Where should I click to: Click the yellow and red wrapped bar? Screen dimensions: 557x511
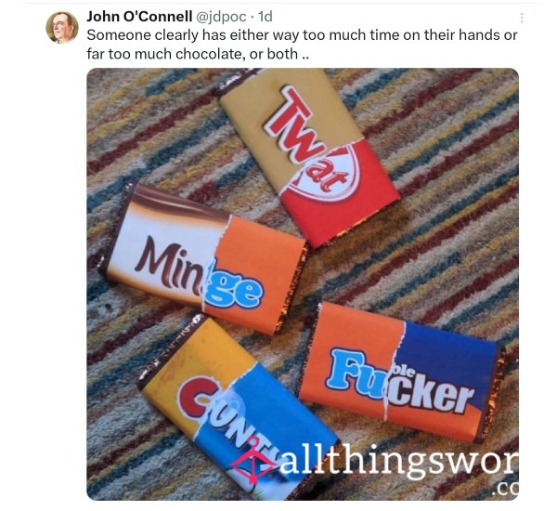[307, 156]
